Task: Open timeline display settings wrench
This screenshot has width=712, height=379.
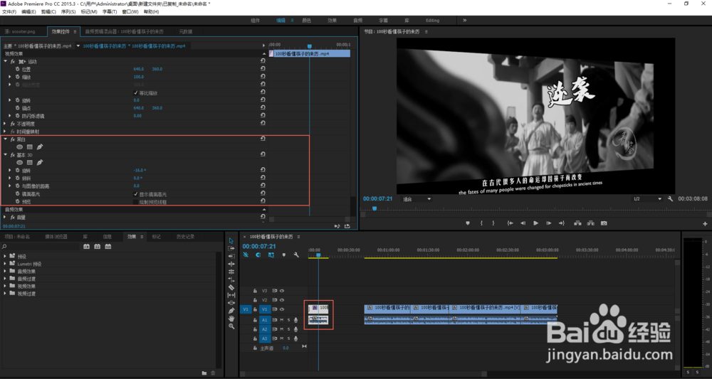Action: [x=296, y=255]
